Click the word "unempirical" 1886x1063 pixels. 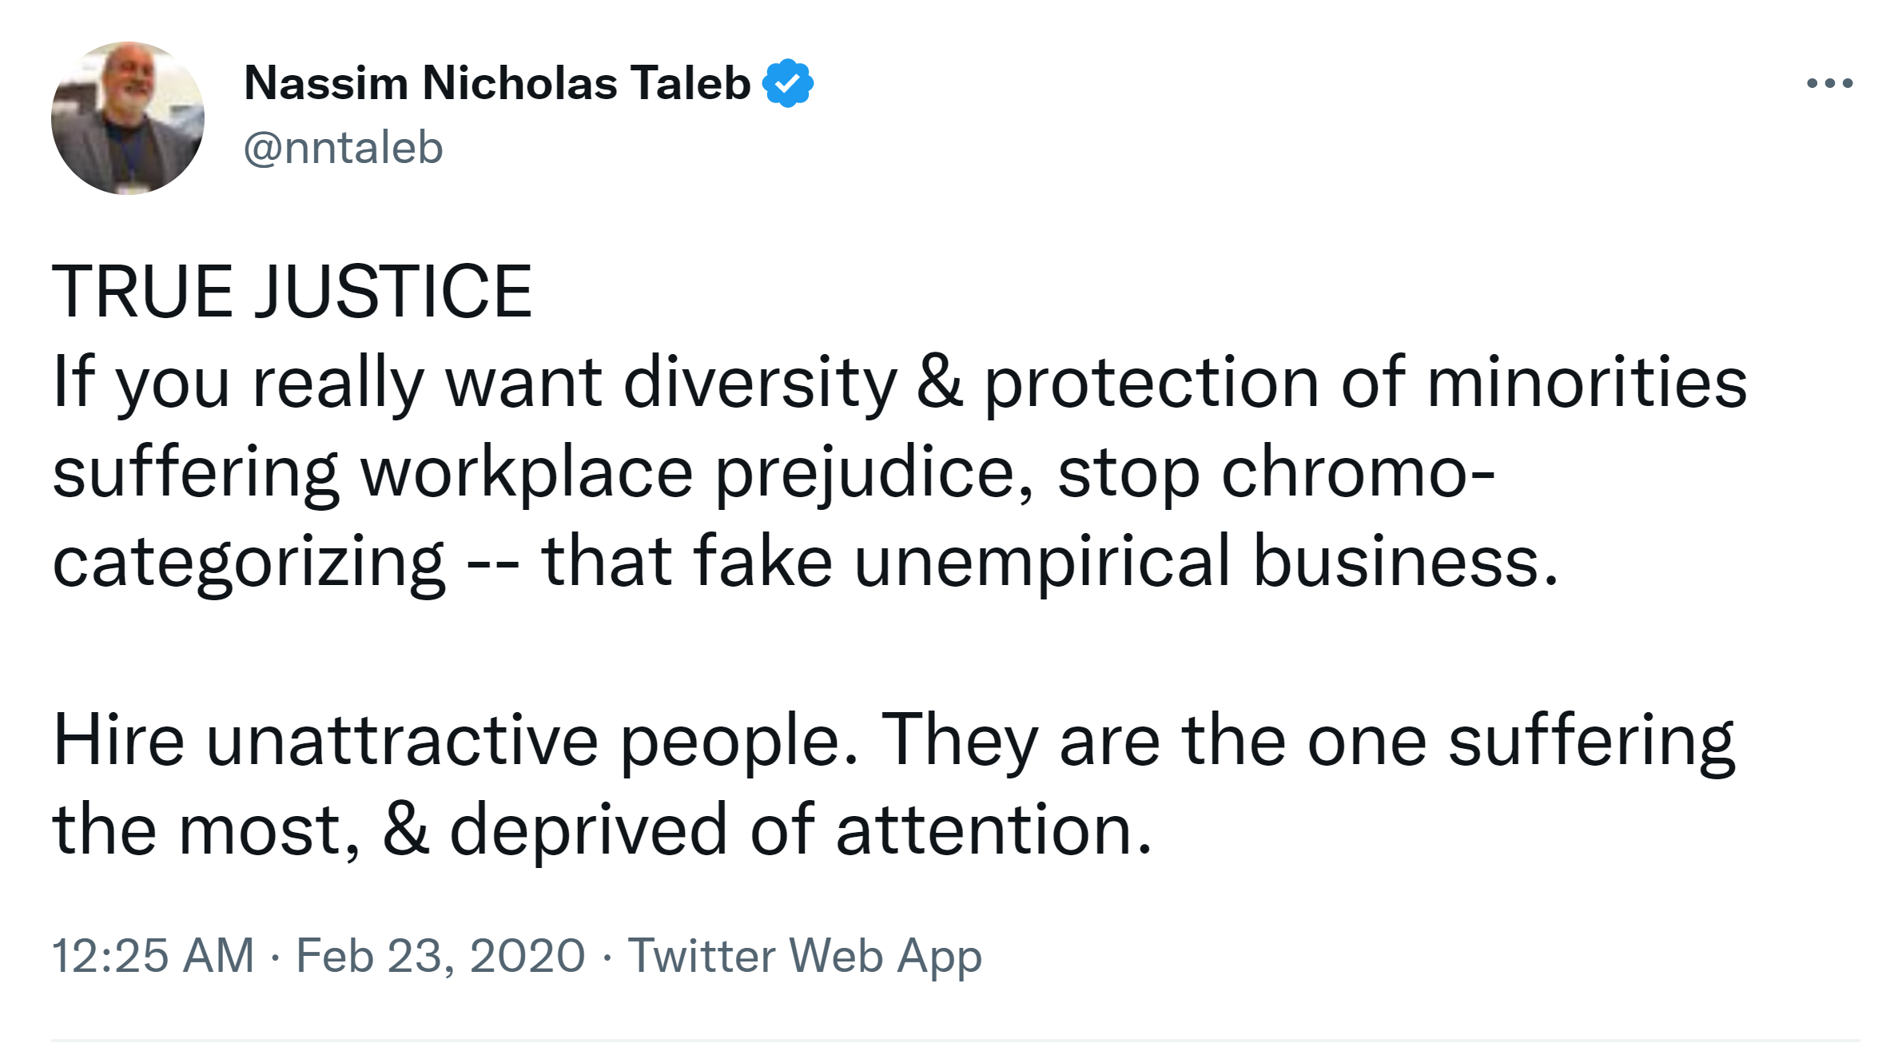1042,563
